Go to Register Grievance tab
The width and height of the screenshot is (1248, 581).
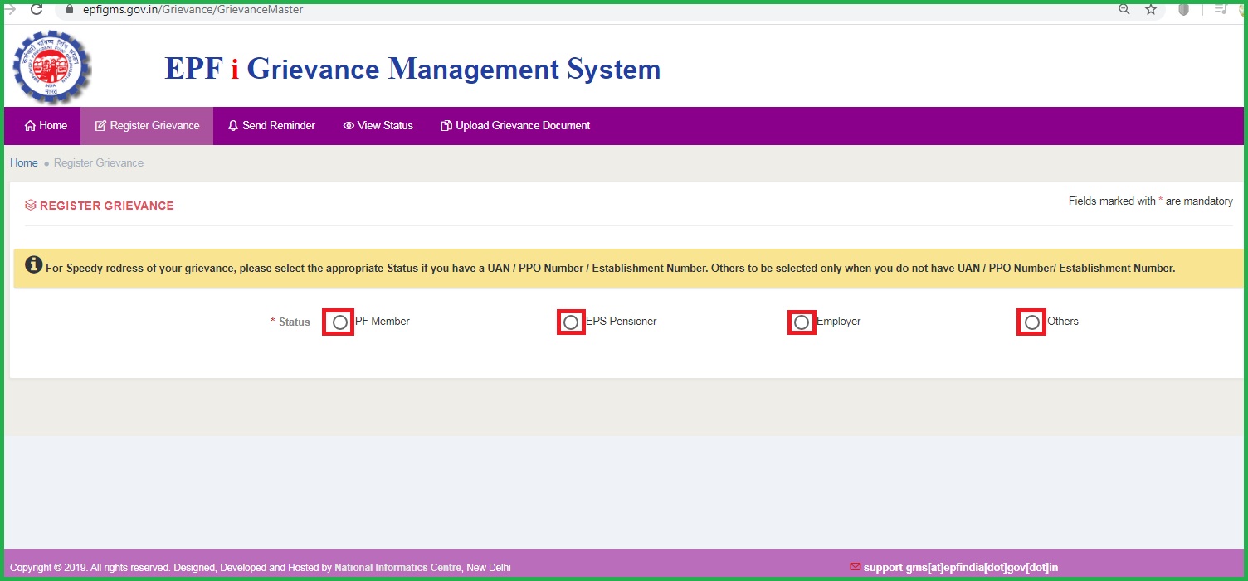pos(147,126)
